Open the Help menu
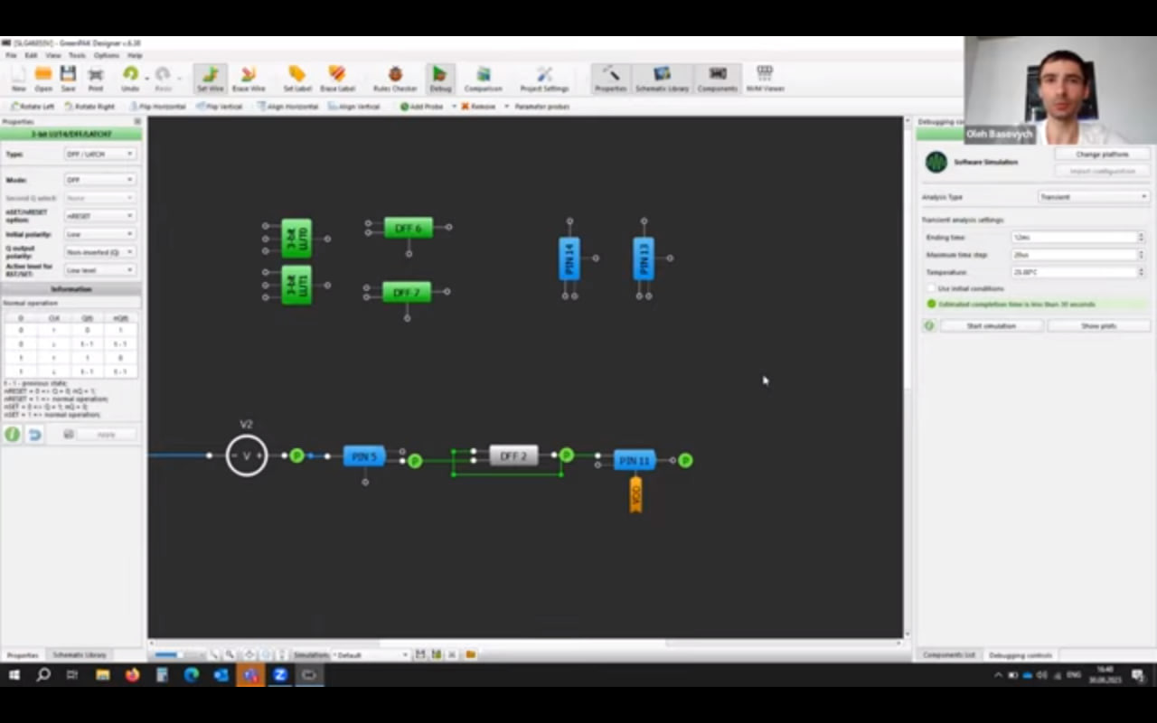Viewport: 1157px width, 723px height. 135,55
